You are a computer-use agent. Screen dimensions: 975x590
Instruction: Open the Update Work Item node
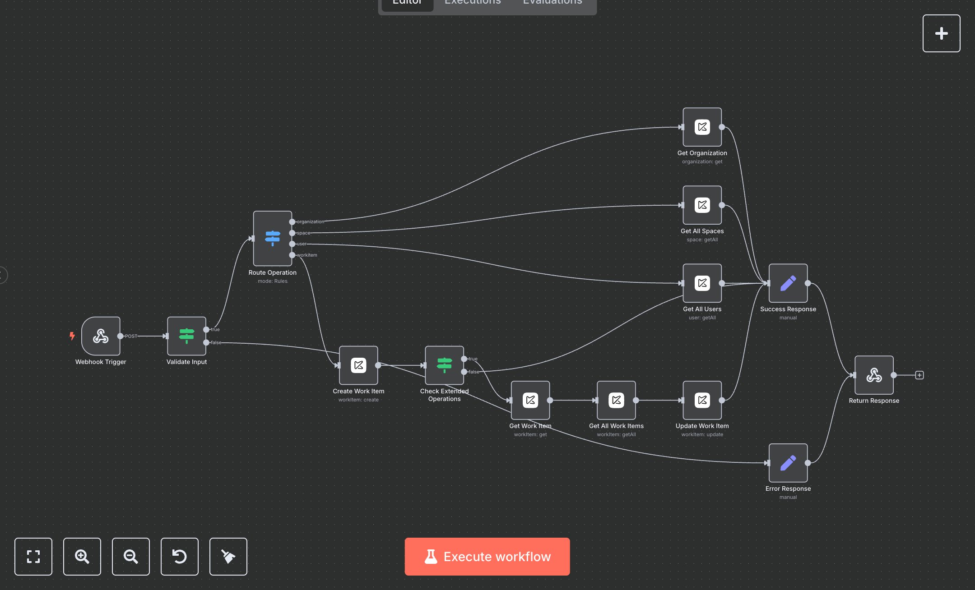702,400
